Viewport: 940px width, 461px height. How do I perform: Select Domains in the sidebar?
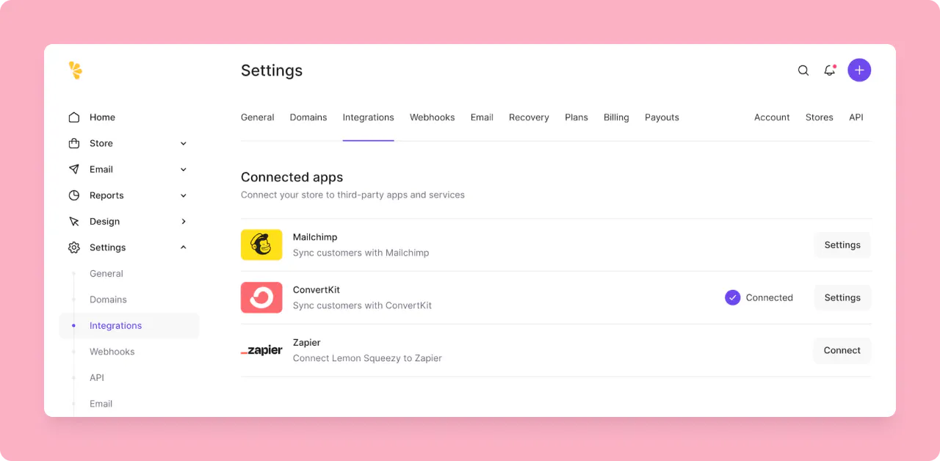[x=108, y=300]
